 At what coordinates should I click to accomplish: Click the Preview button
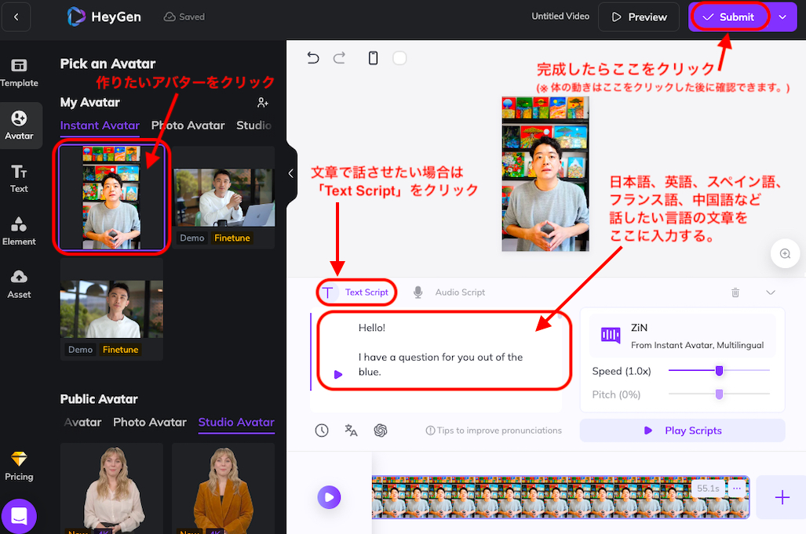[639, 16]
